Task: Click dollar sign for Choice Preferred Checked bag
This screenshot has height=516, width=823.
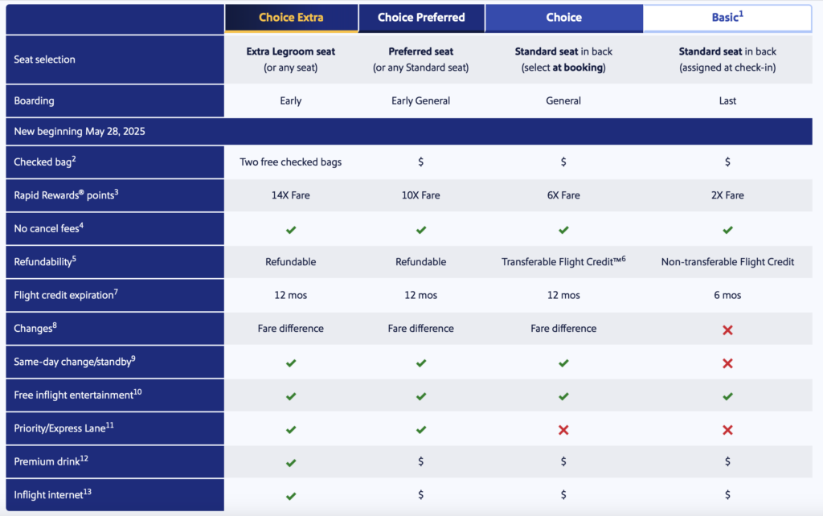Action: click(x=421, y=162)
